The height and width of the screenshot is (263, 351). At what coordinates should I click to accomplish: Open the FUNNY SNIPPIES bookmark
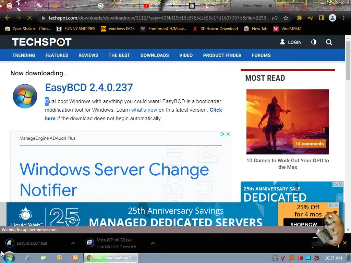point(76,29)
